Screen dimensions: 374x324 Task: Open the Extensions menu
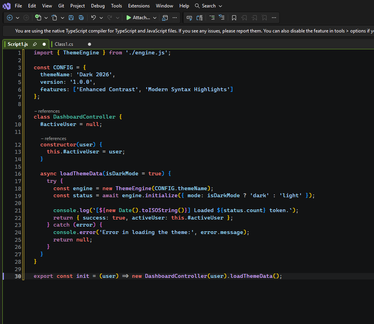(139, 6)
